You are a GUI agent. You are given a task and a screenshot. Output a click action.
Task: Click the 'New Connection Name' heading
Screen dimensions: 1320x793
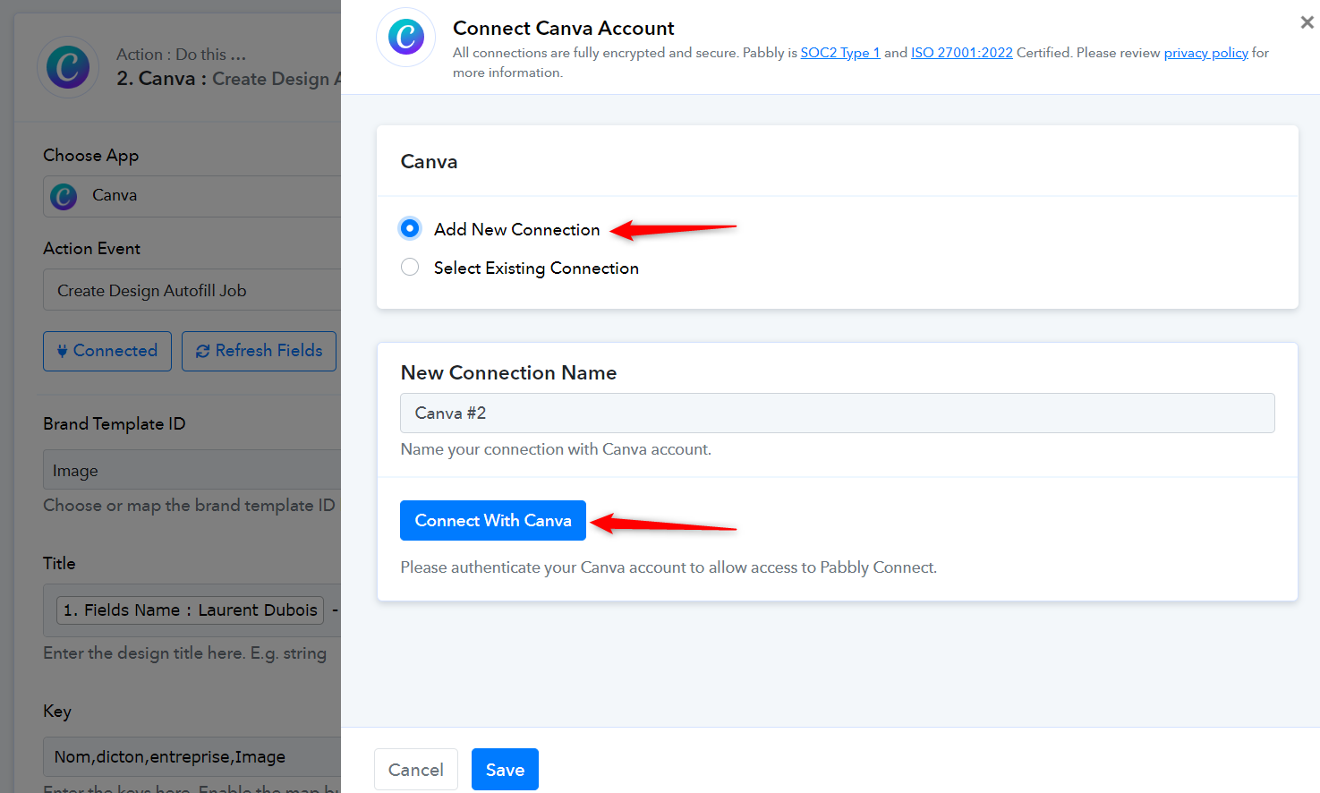pos(508,372)
